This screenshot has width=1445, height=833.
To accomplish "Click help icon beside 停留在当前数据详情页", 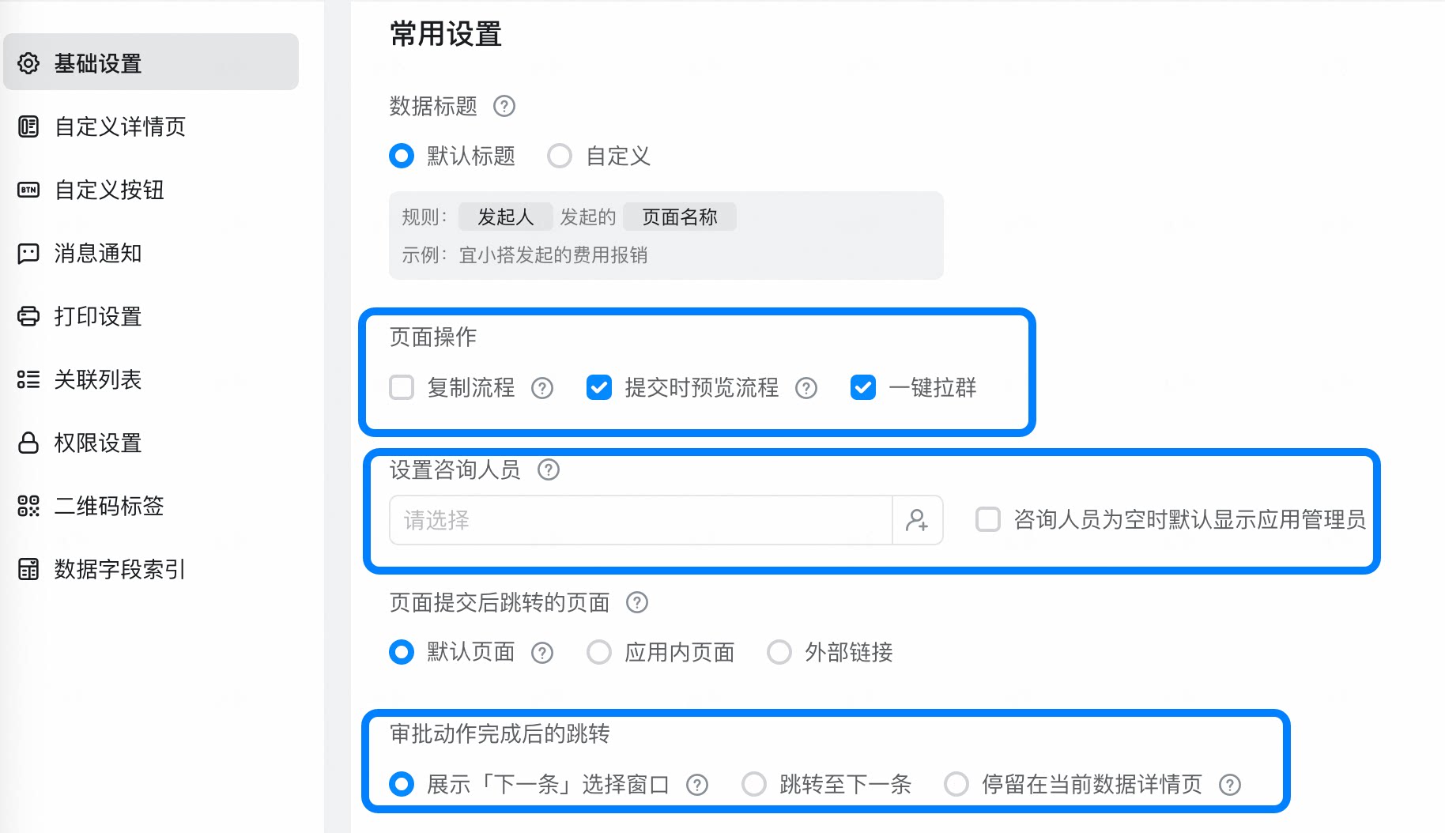I will coord(1230,785).
